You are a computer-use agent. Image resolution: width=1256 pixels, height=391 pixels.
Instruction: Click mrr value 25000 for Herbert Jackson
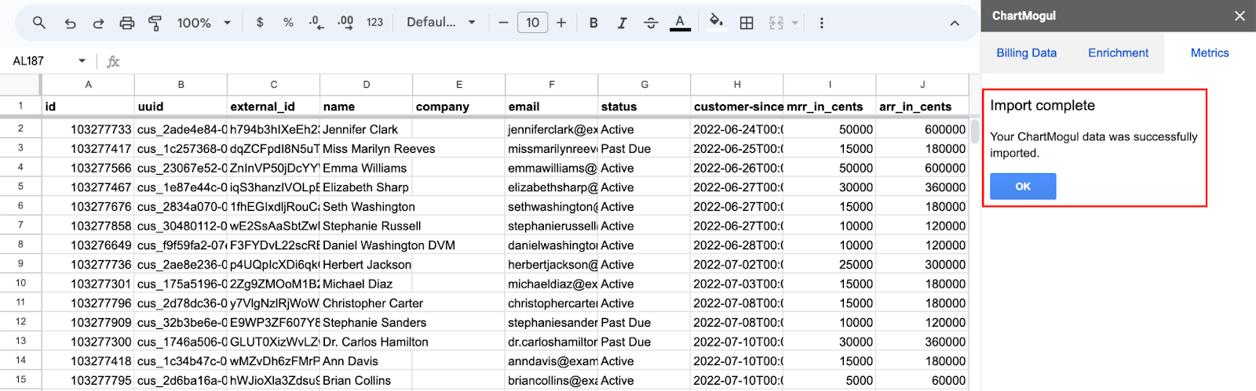click(x=830, y=265)
